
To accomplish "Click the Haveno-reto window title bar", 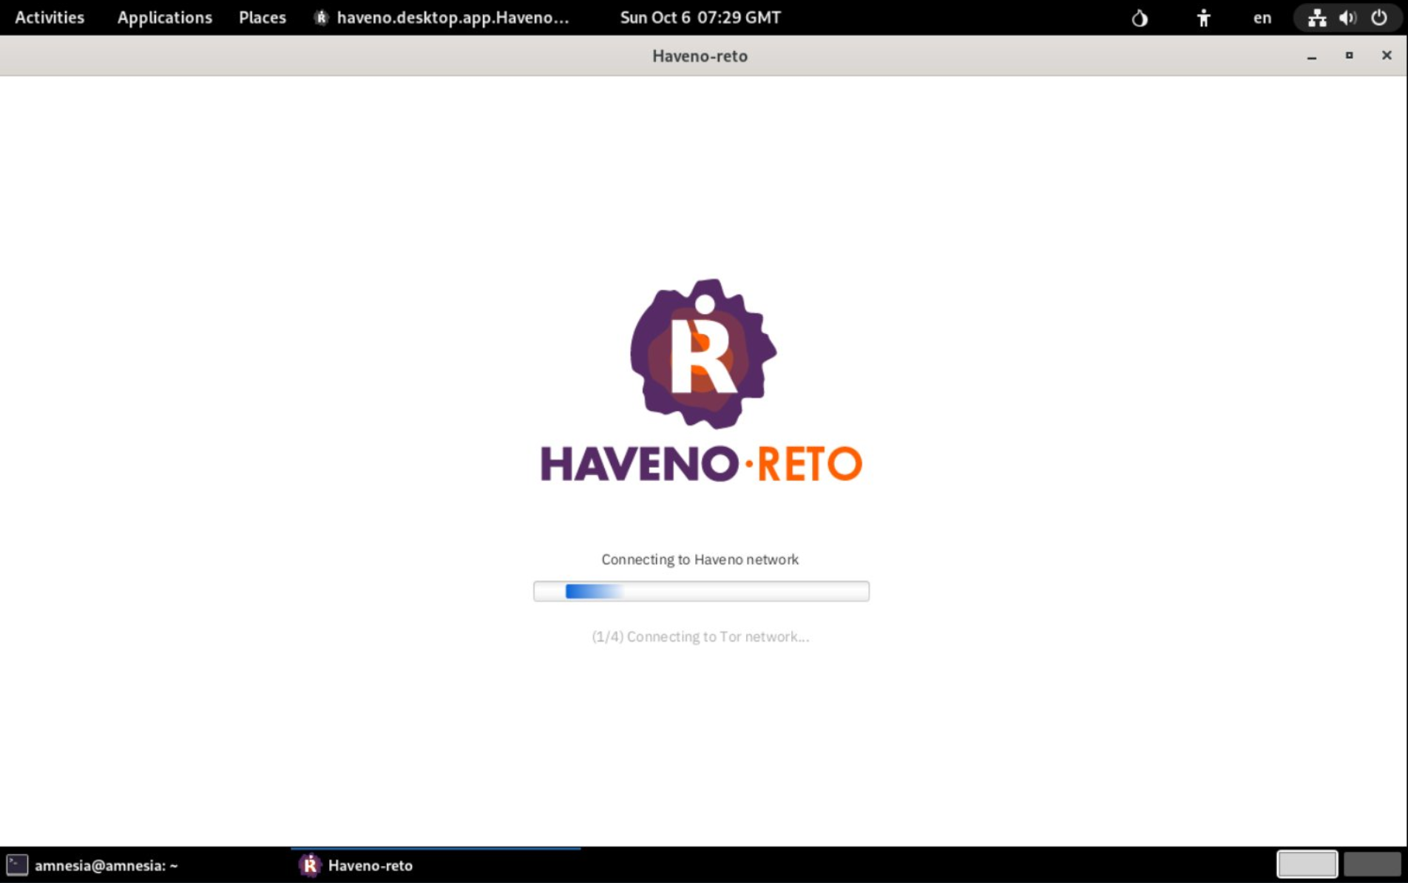I will click(x=700, y=56).
